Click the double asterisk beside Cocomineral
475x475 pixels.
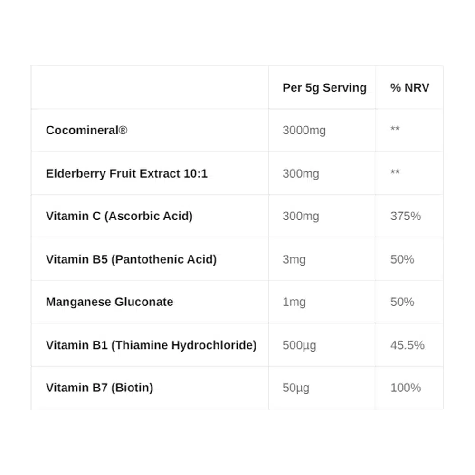pyautogui.click(x=395, y=130)
